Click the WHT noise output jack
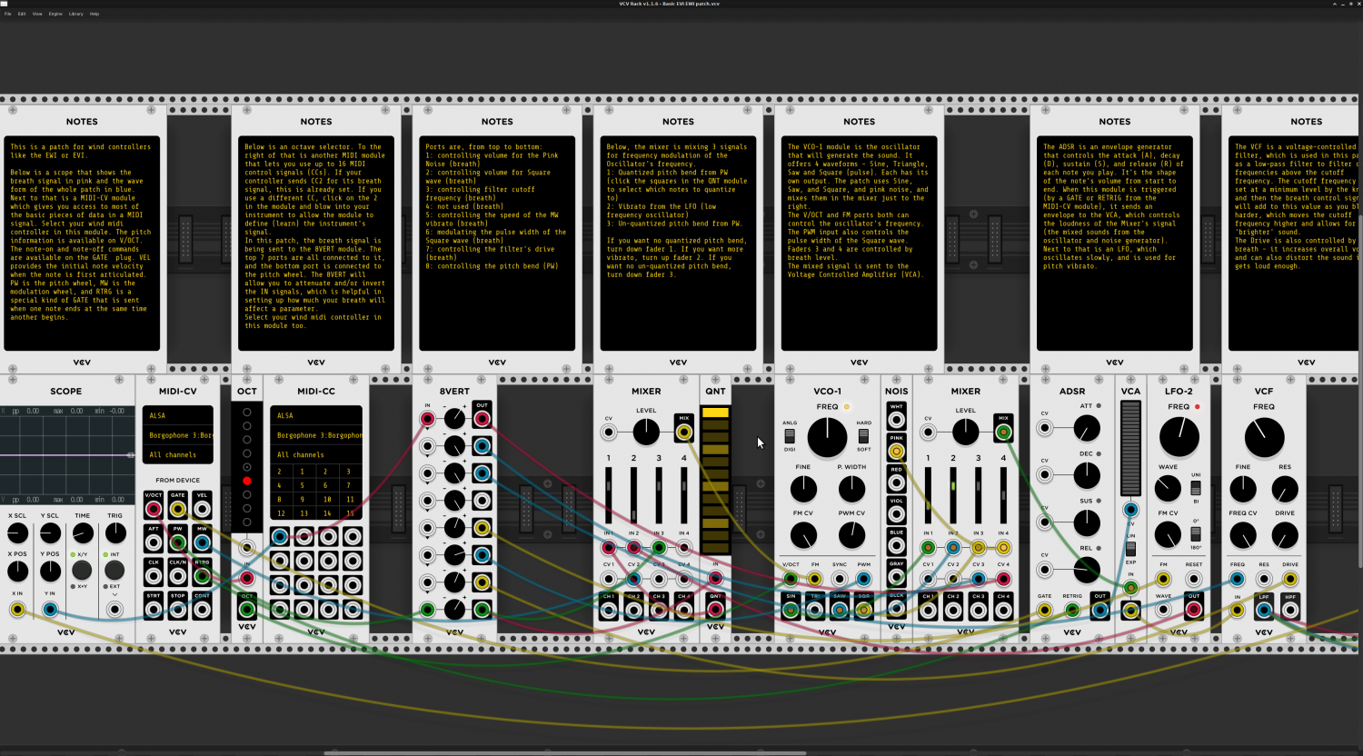The width and height of the screenshot is (1363, 756). click(x=897, y=420)
